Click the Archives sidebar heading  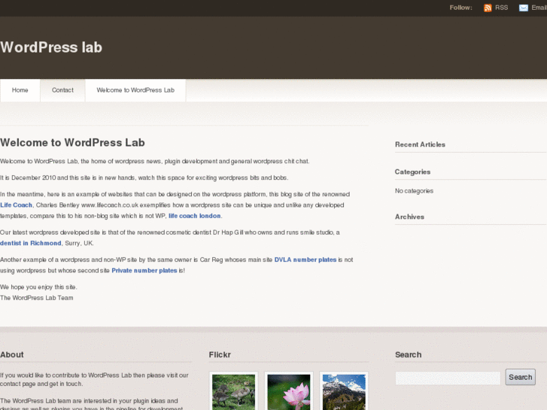pos(409,217)
